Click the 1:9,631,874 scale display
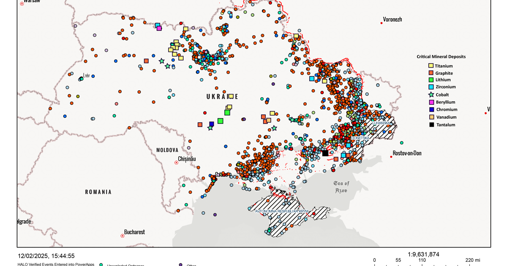The width and height of the screenshot is (507, 266). tap(423, 254)
